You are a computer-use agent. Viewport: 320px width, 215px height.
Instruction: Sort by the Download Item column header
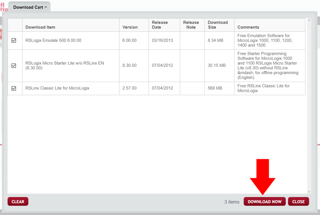pyautogui.click(x=40, y=27)
